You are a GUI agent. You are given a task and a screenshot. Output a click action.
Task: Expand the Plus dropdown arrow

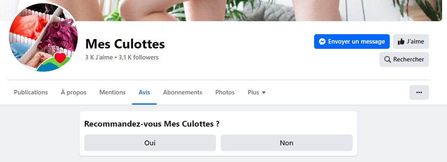[x=264, y=92]
